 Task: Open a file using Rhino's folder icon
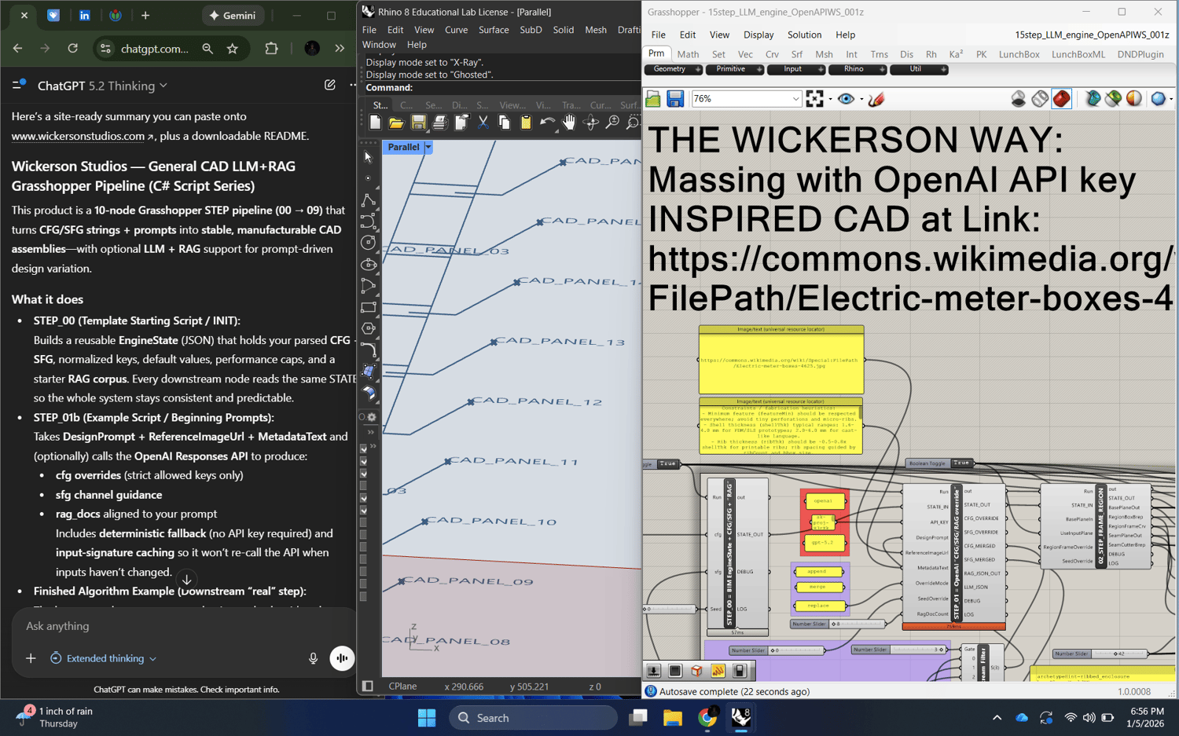pyautogui.click(x=396, y=123)
